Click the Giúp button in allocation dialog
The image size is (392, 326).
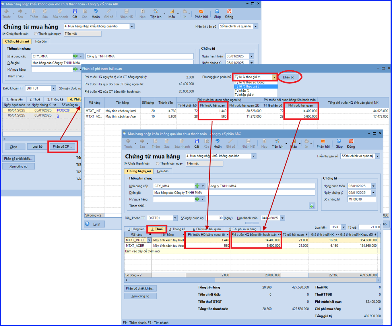pos(94,224)
